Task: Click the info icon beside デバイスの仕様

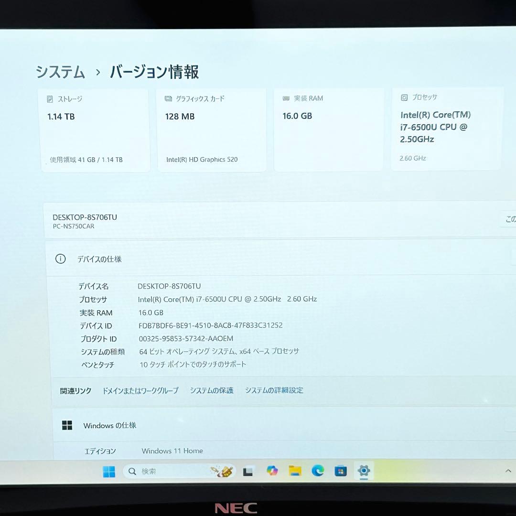Action: (x=60, y=258)
